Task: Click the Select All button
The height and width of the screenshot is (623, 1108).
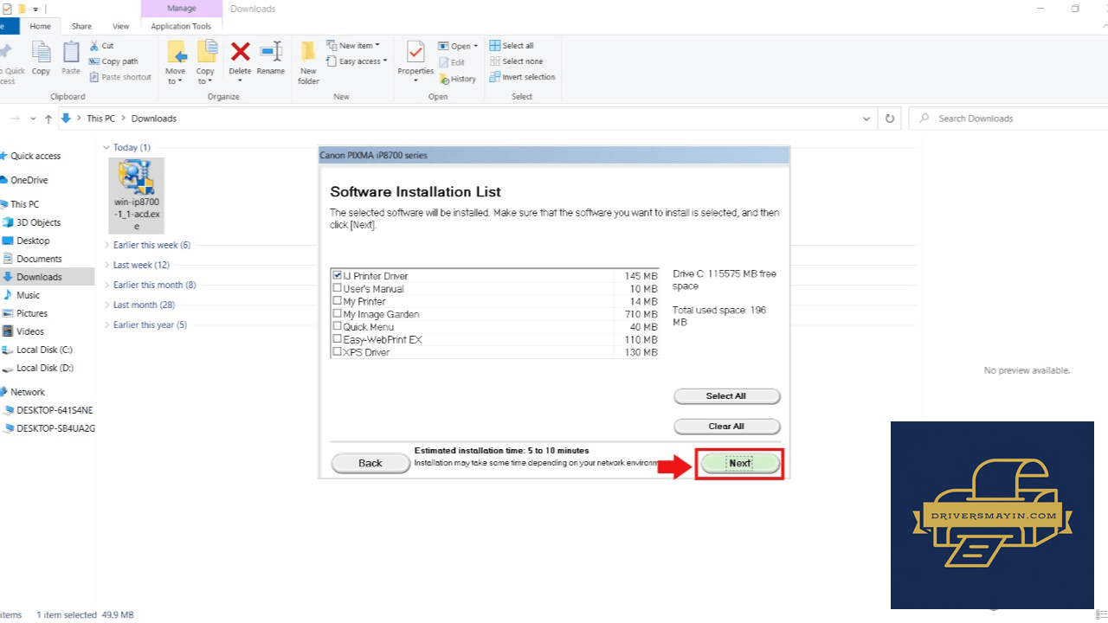Action: [726, 396]
